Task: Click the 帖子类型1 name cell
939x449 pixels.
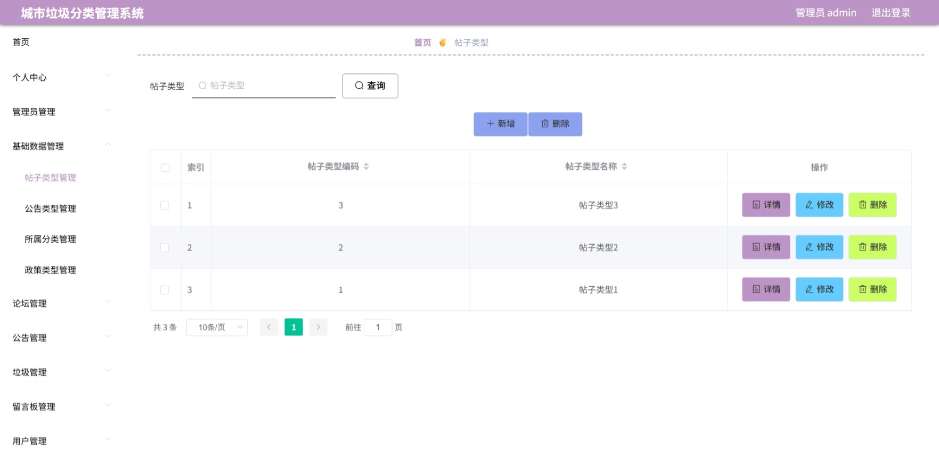Action: pos(598,290)
